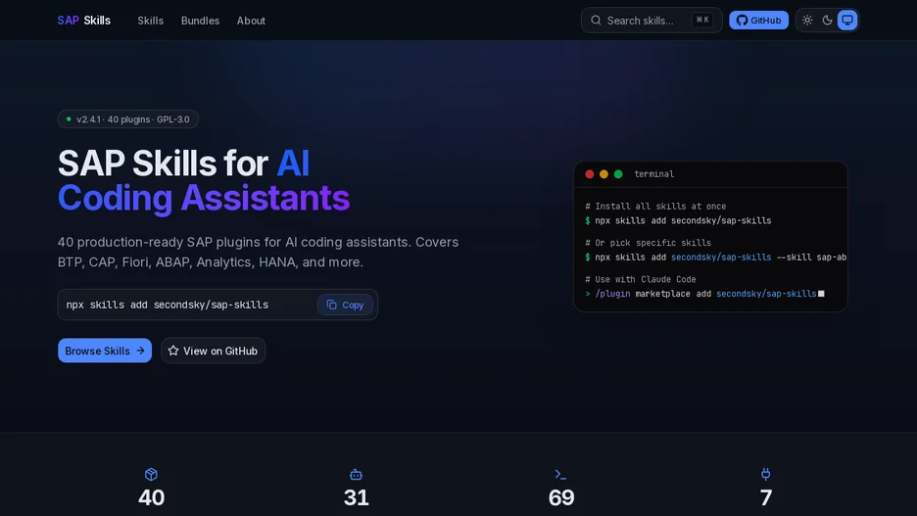Click the 'Use with Claude Code' comment
917x516 pixels.
pyautogui.click(x=641, y=279)
